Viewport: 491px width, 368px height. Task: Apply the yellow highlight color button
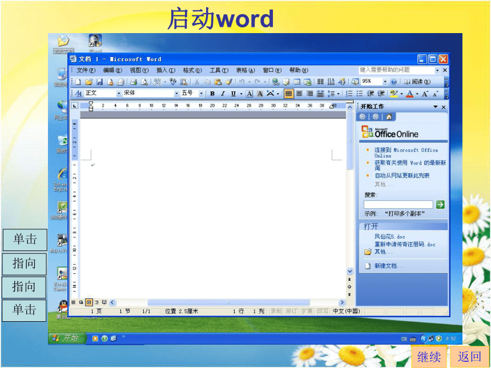(394, 94)
